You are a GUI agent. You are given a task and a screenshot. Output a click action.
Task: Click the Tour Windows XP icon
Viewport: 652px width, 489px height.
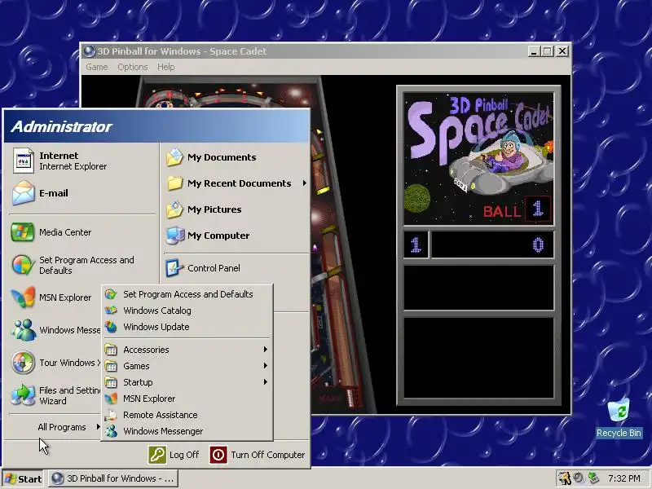[x=23, y=363]
